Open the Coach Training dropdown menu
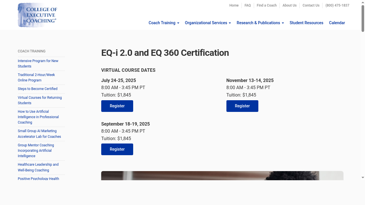This screenshot has height=205, width=365. 164,23
